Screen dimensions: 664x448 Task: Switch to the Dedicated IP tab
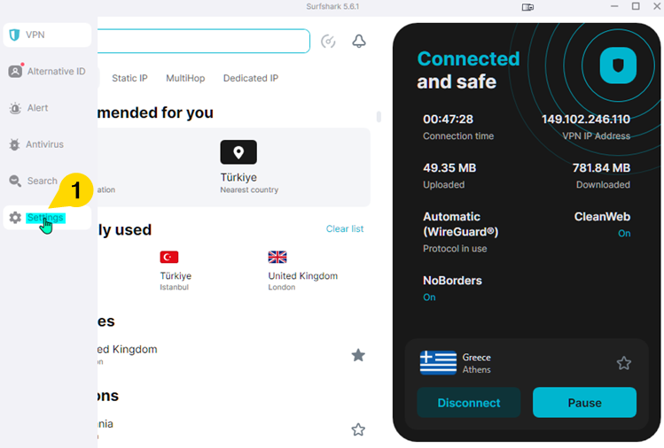pos(251,78)
